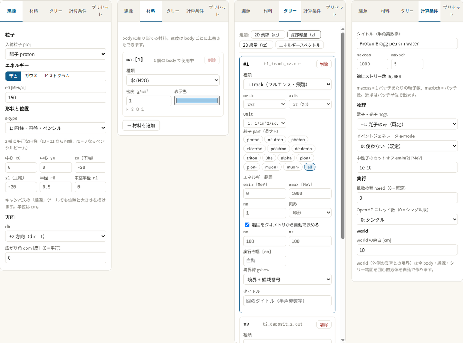Image resolution: width=463 pixels, height=343 pixels.
Task: Click the 密度 g/cm³ input for mat[1]
Action: coord(149,101)
